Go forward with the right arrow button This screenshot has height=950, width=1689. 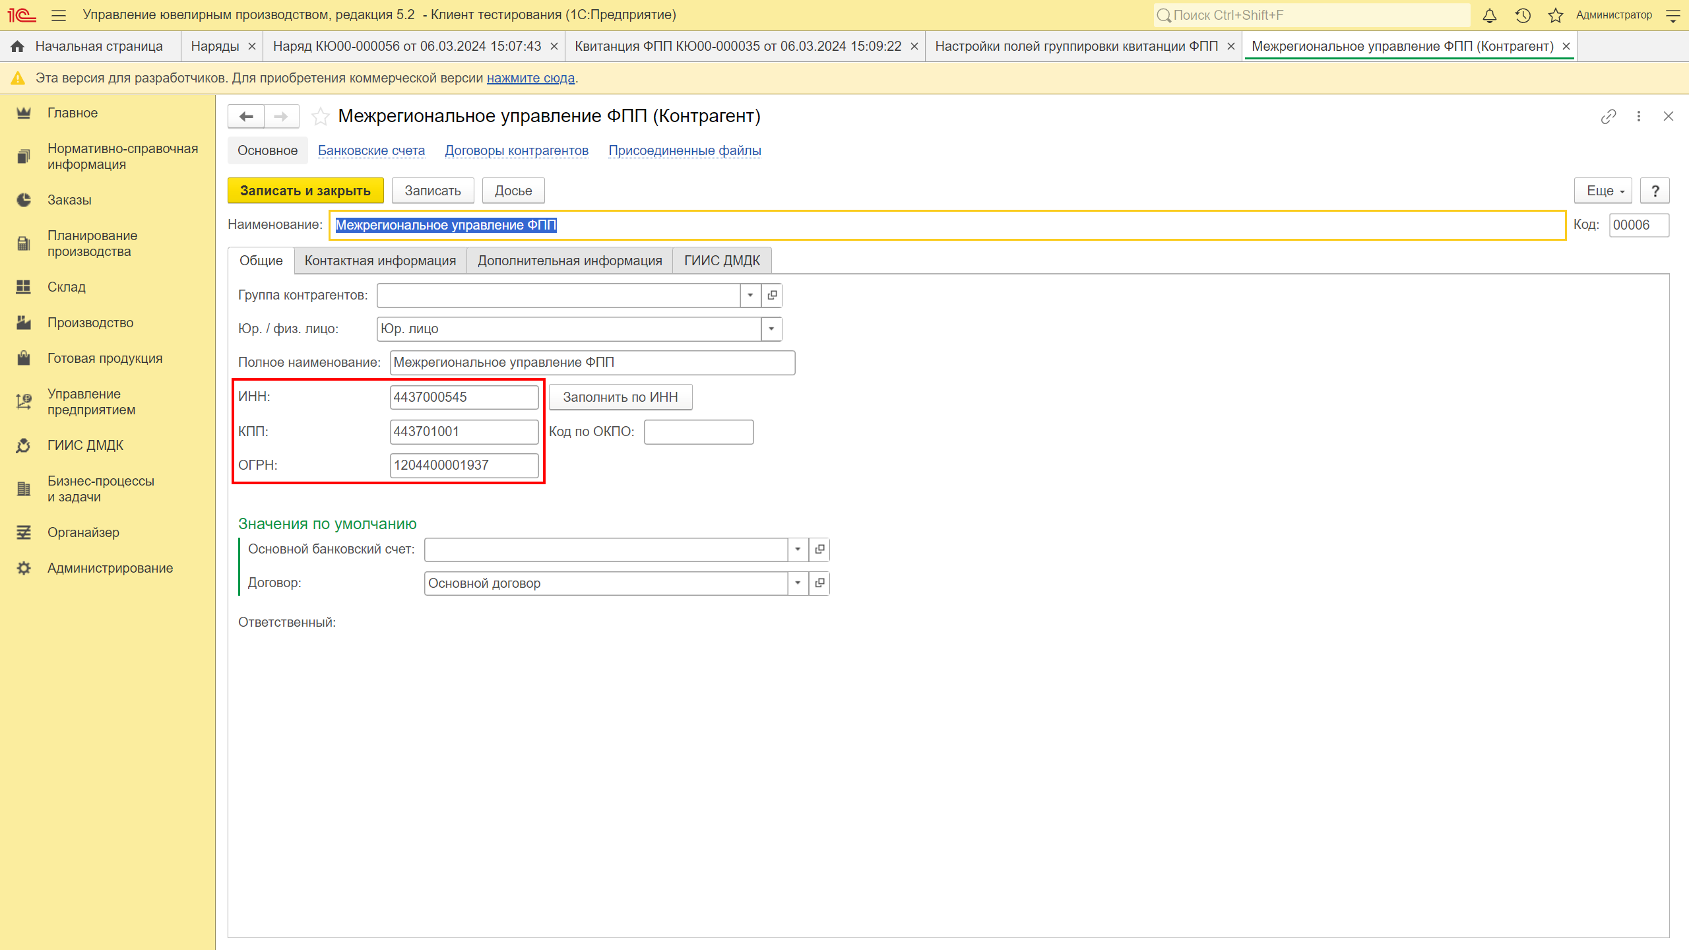[x=282, y=117]
